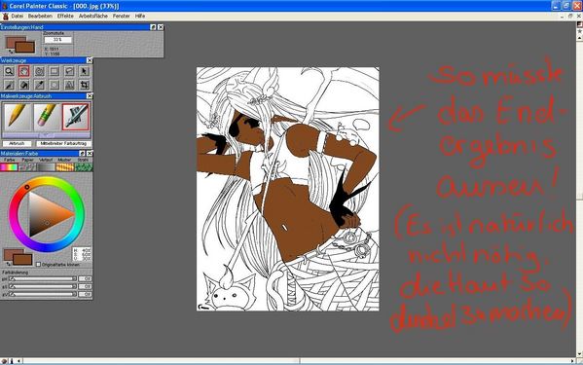Enable Originalfarbe klonen checkbox
This screenshot has height=365, width=583.
pyautogui.click(x=38, y=265)
